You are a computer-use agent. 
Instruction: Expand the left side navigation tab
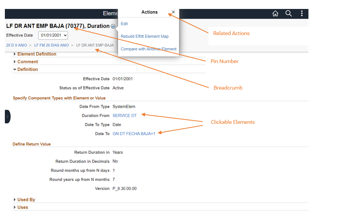7,116
